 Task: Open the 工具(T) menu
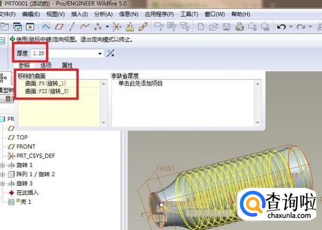[x=189, y=14]
